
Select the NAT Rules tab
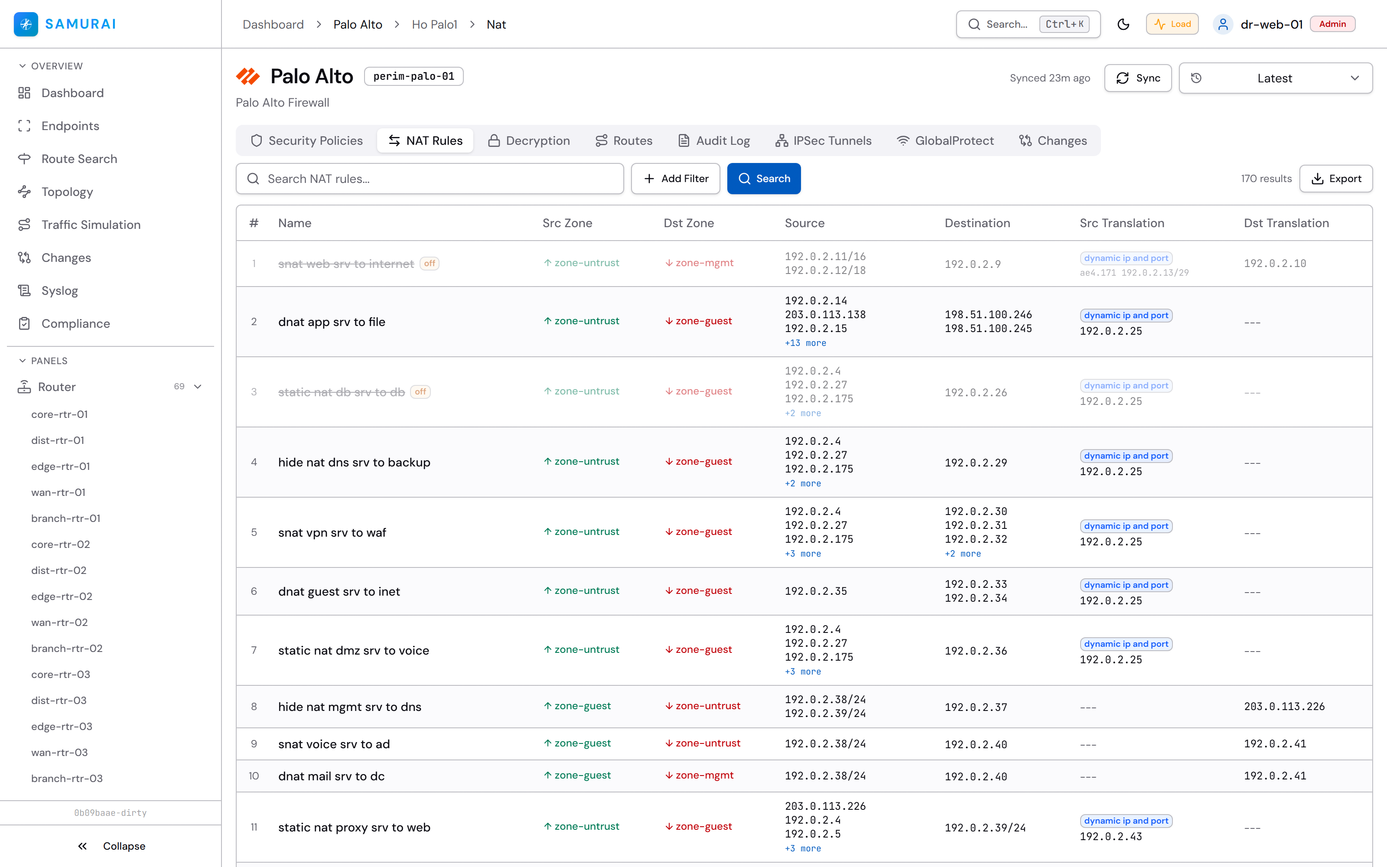coord(425,140)
